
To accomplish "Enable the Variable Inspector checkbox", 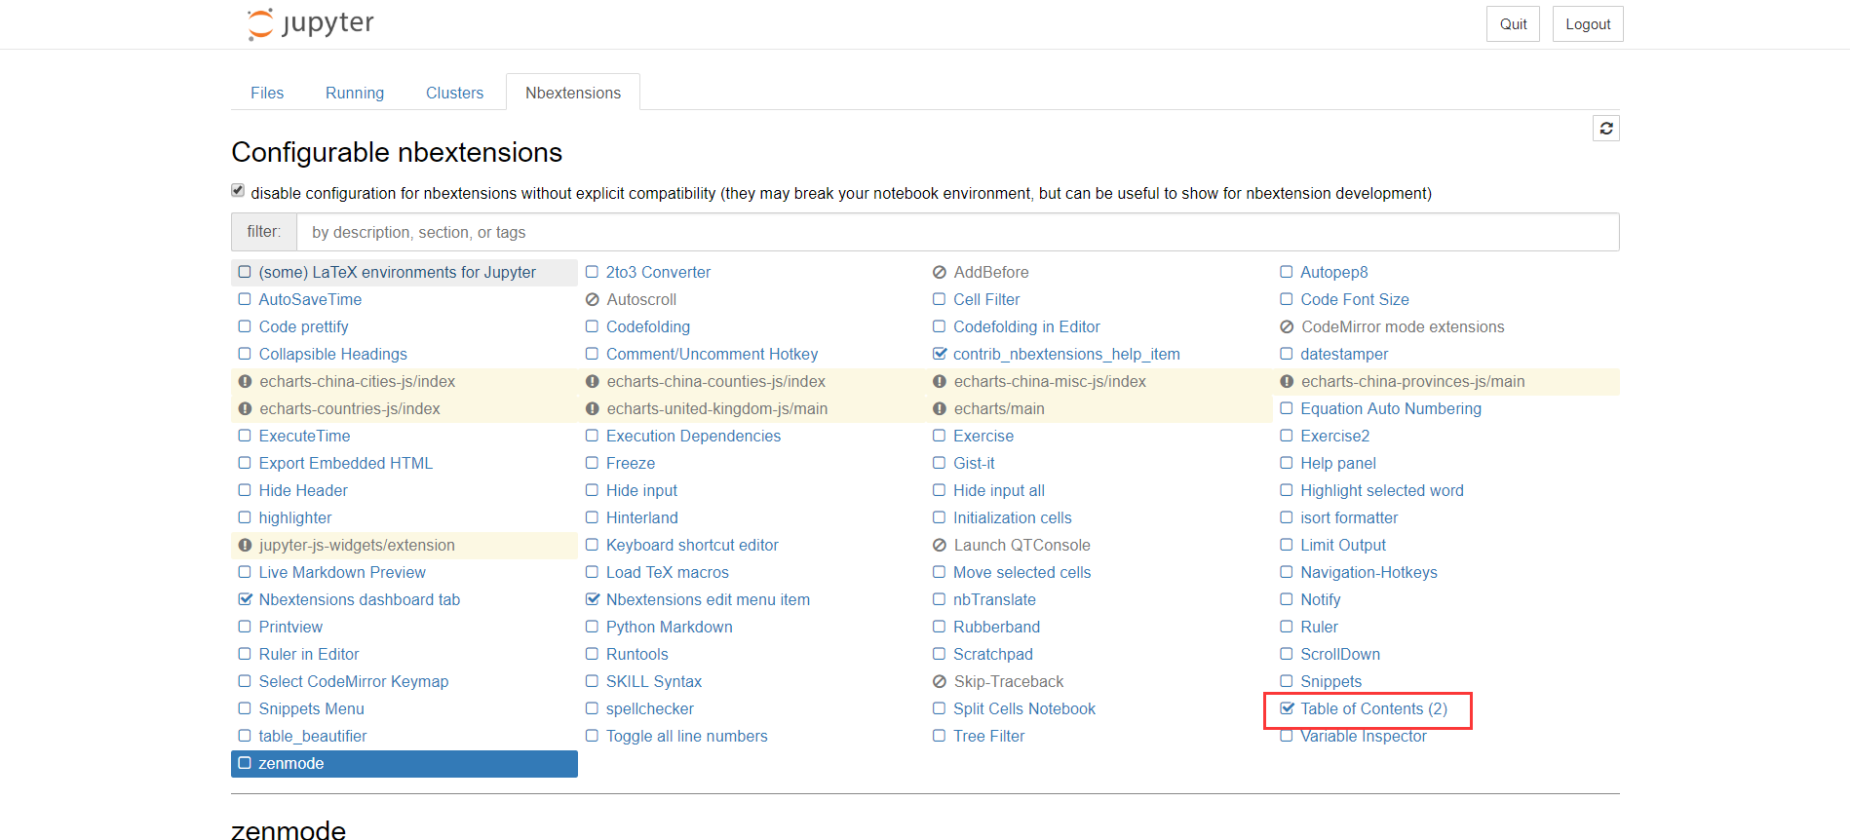I will (1287, 737).
